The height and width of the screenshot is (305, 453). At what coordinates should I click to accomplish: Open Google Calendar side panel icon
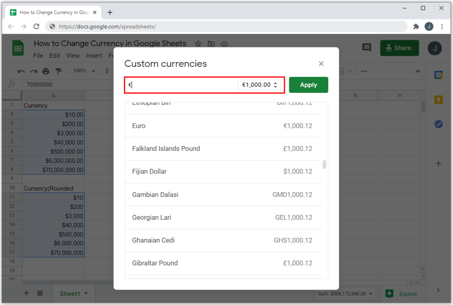click(x=438, y=75)
